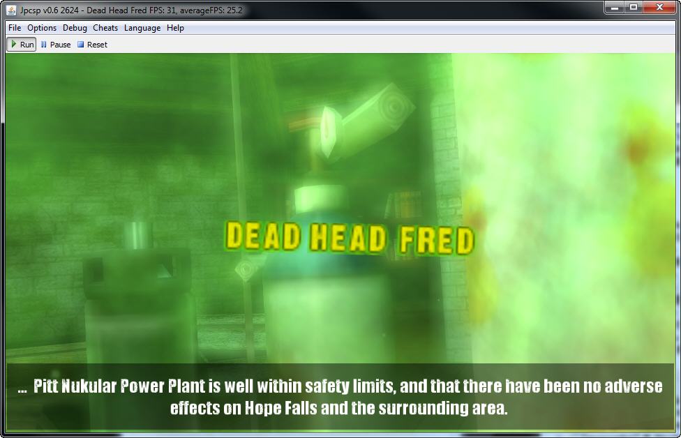Open the File menu
This screenshot has height=438, width=681.
(15, 28)
